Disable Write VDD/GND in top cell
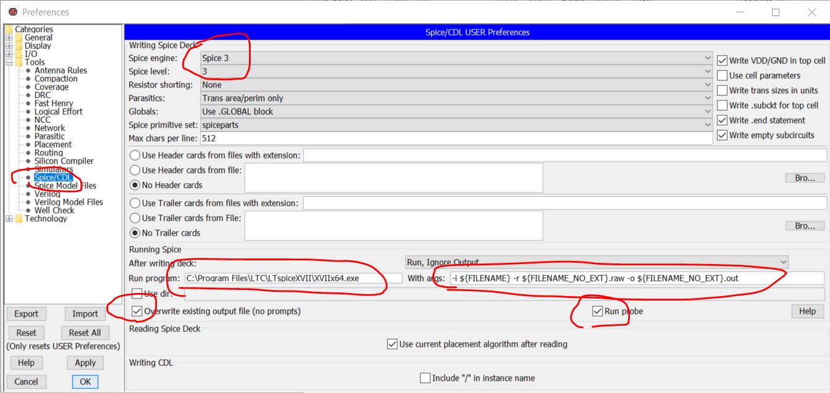The height and width of the screenshot is (393, 830). 722,60
